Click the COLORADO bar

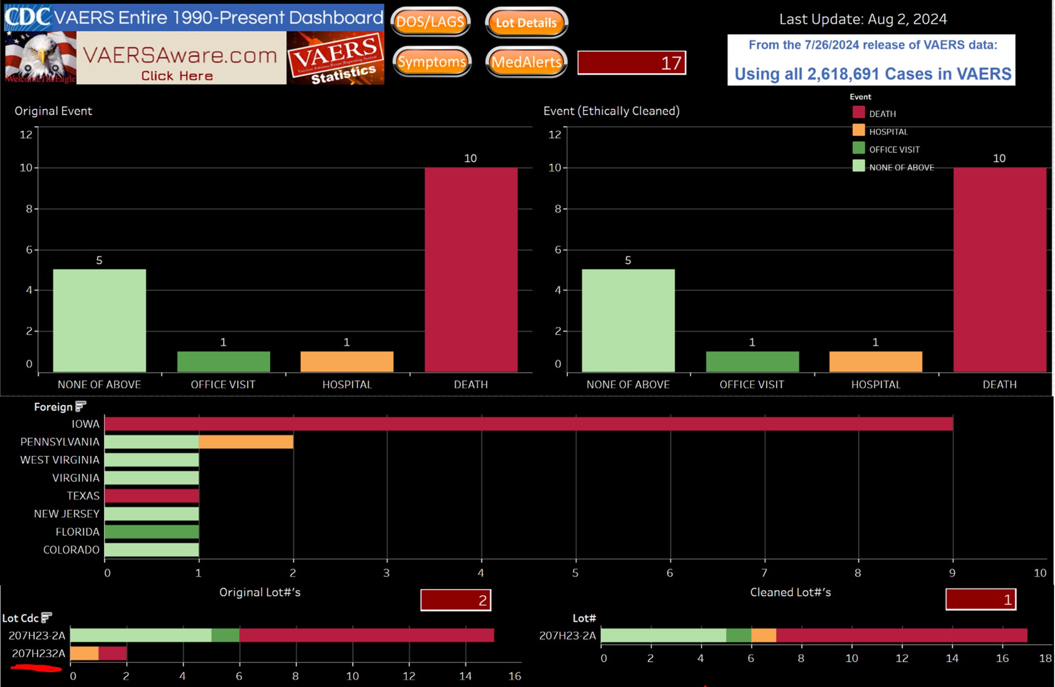pyautogui.click(x=152, y=550)
